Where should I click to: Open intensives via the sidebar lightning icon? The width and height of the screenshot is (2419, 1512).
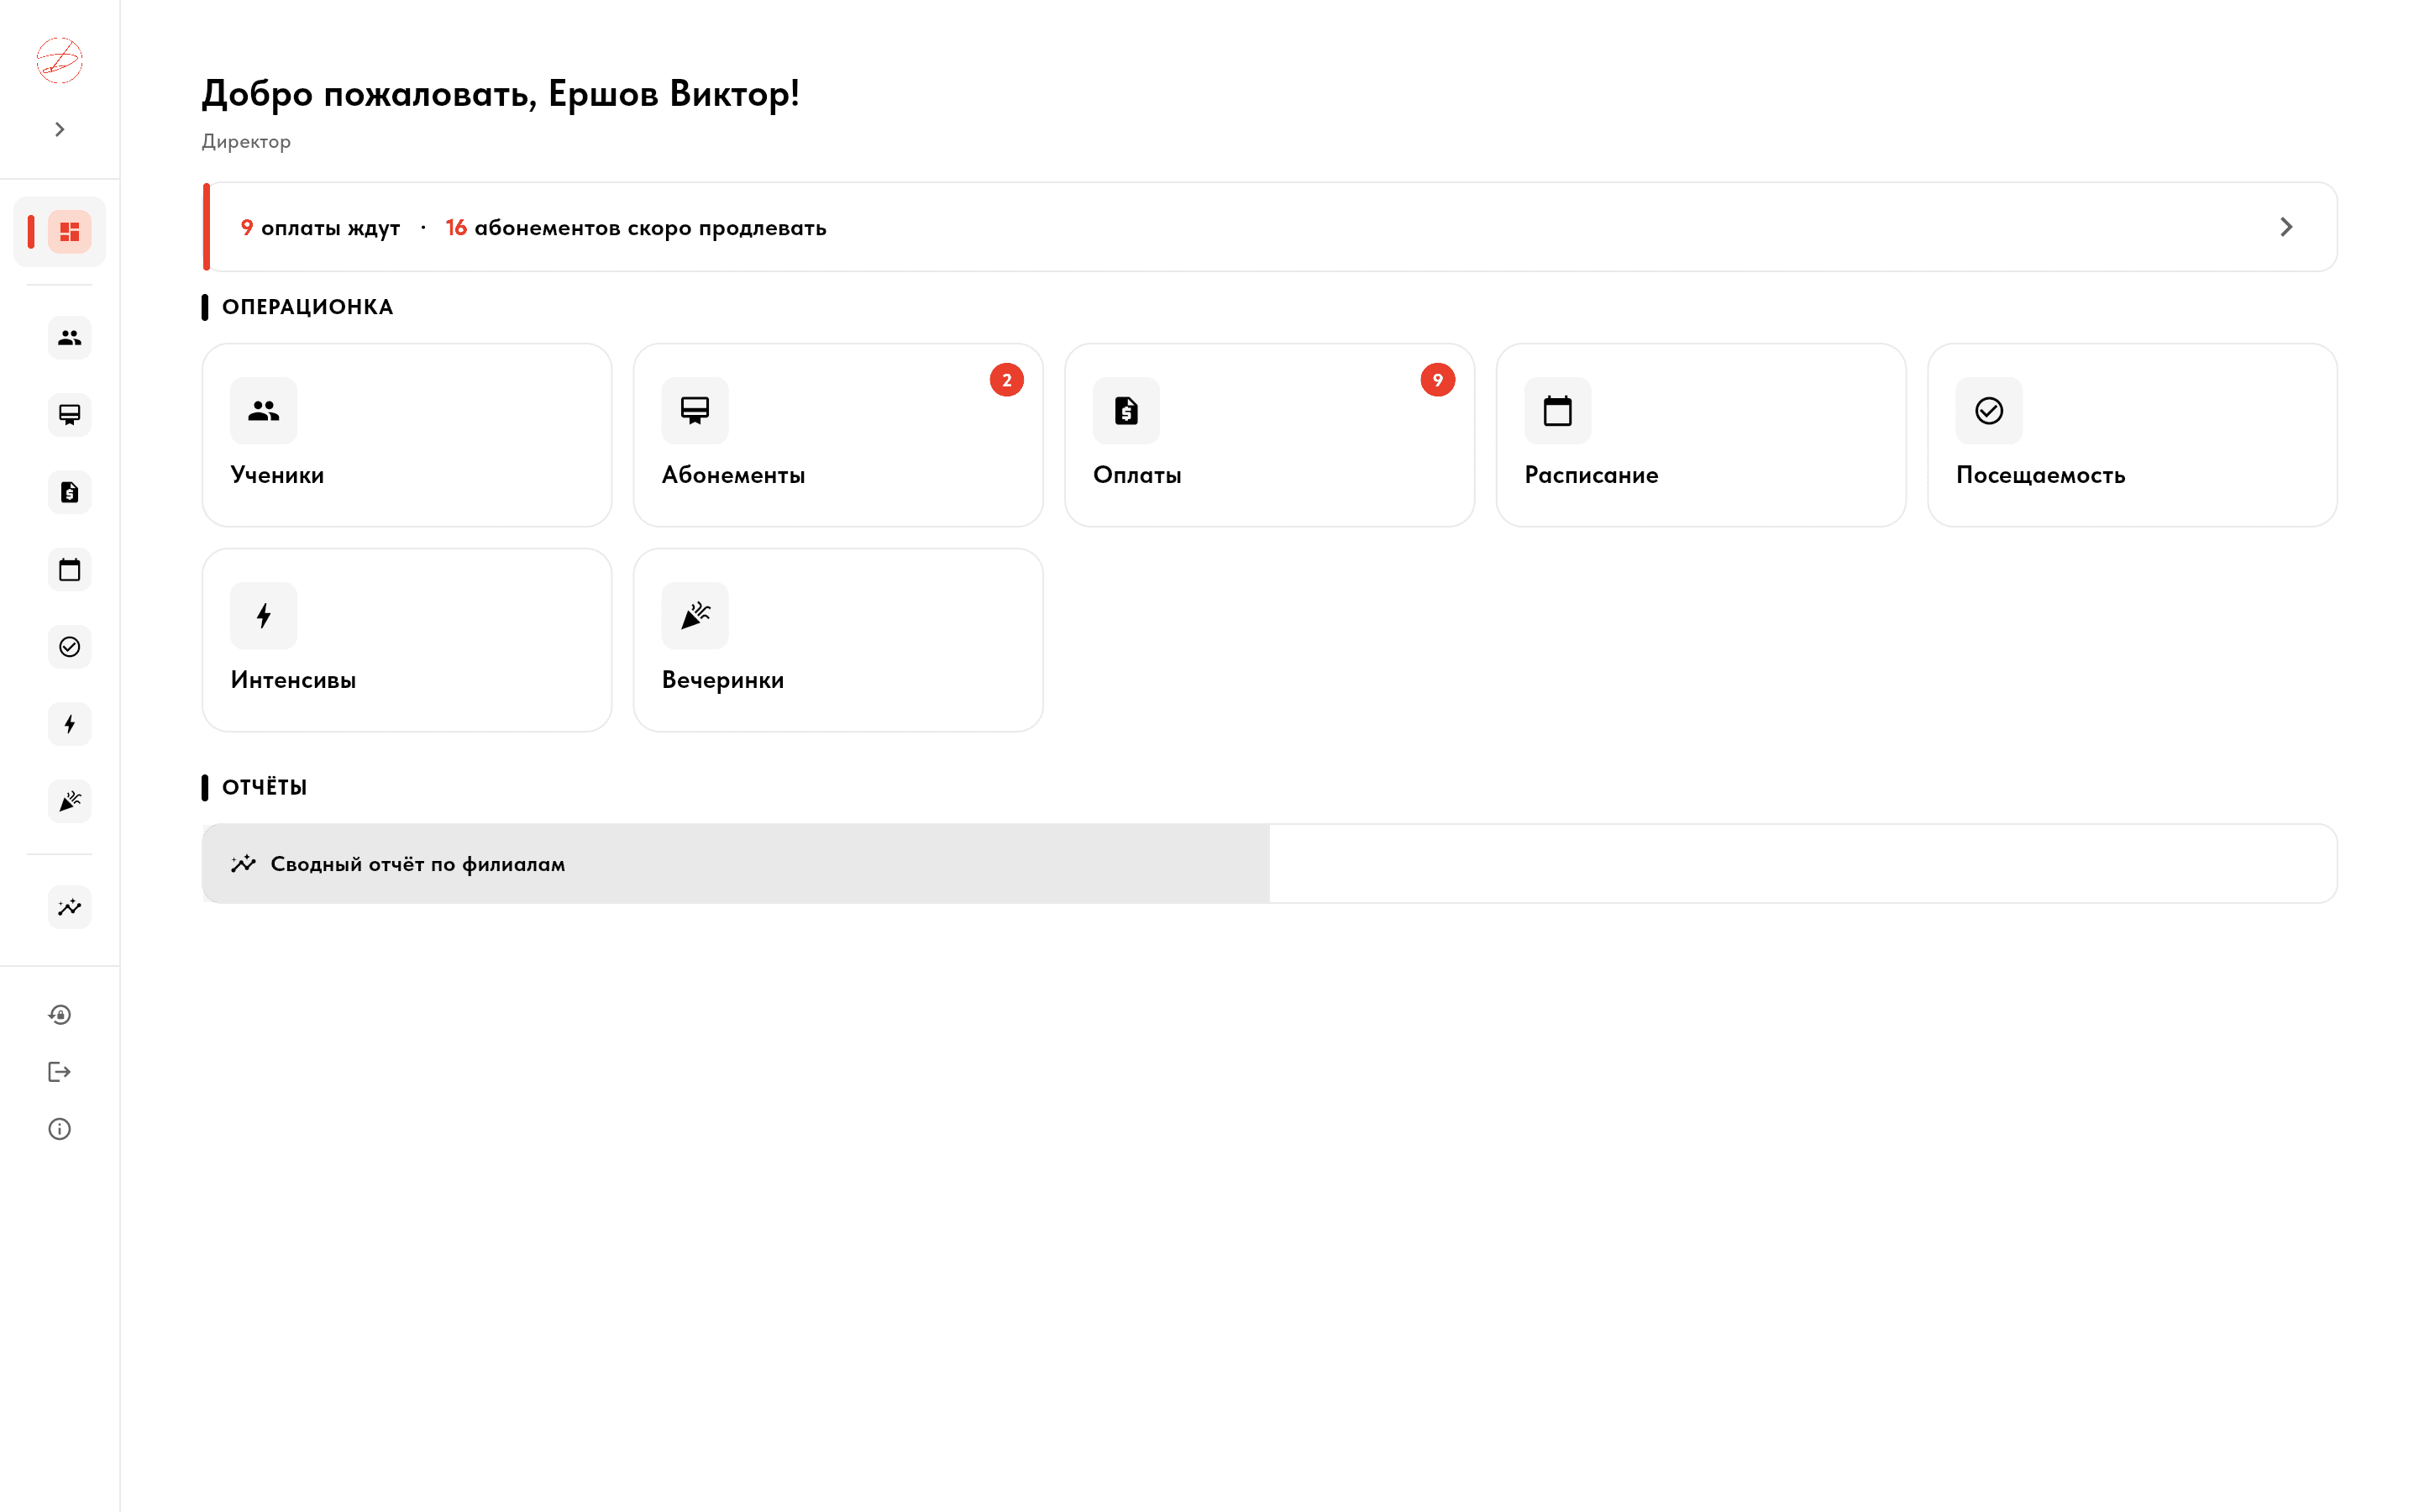pyautogui.click(x=69, y=724)
